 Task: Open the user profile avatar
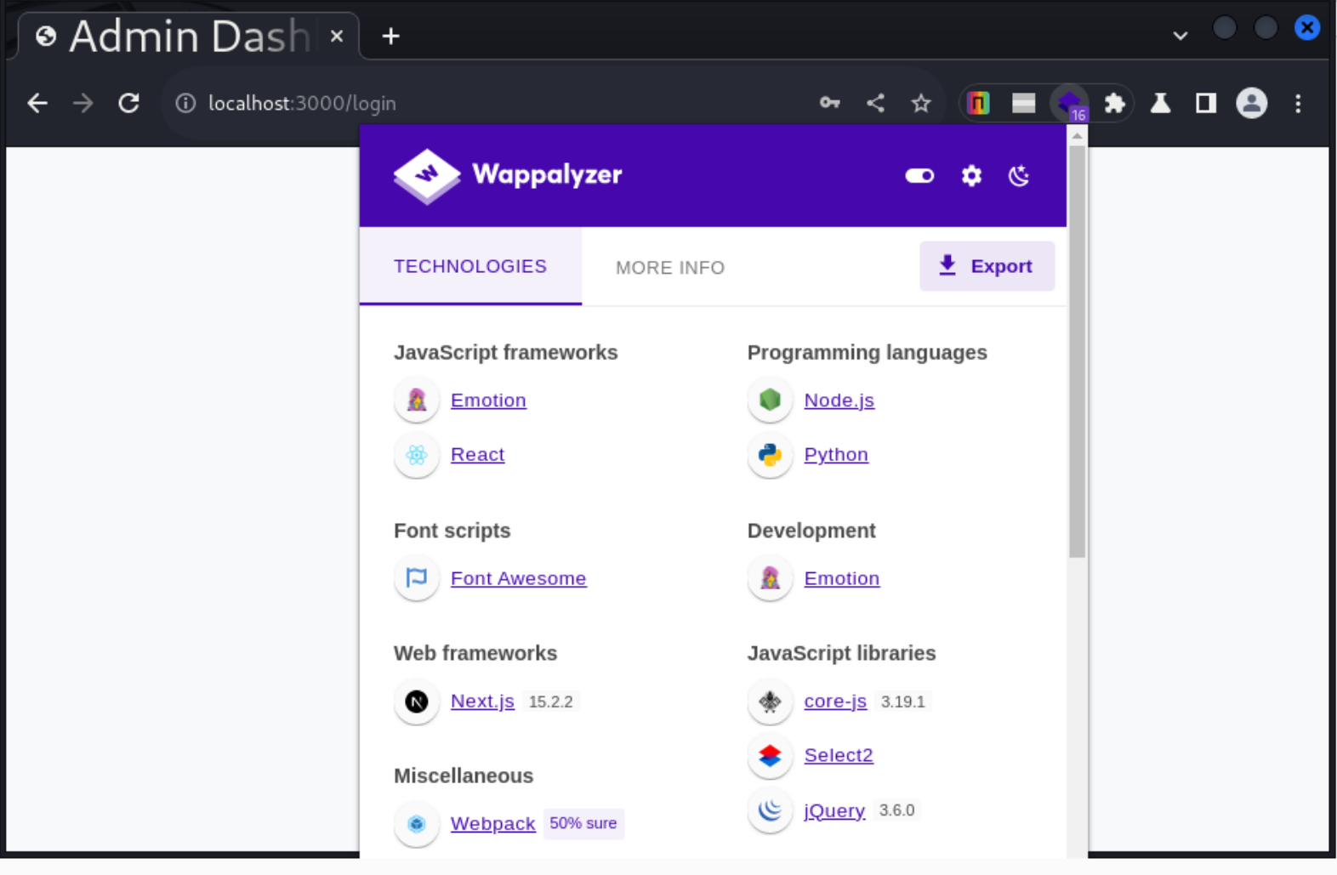point(1251,104)
